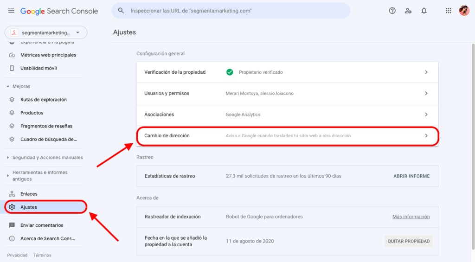Expand Herramientas e informes antiguos section
Image resolution: width=475 pixels, height=262 pixels.
8,176
